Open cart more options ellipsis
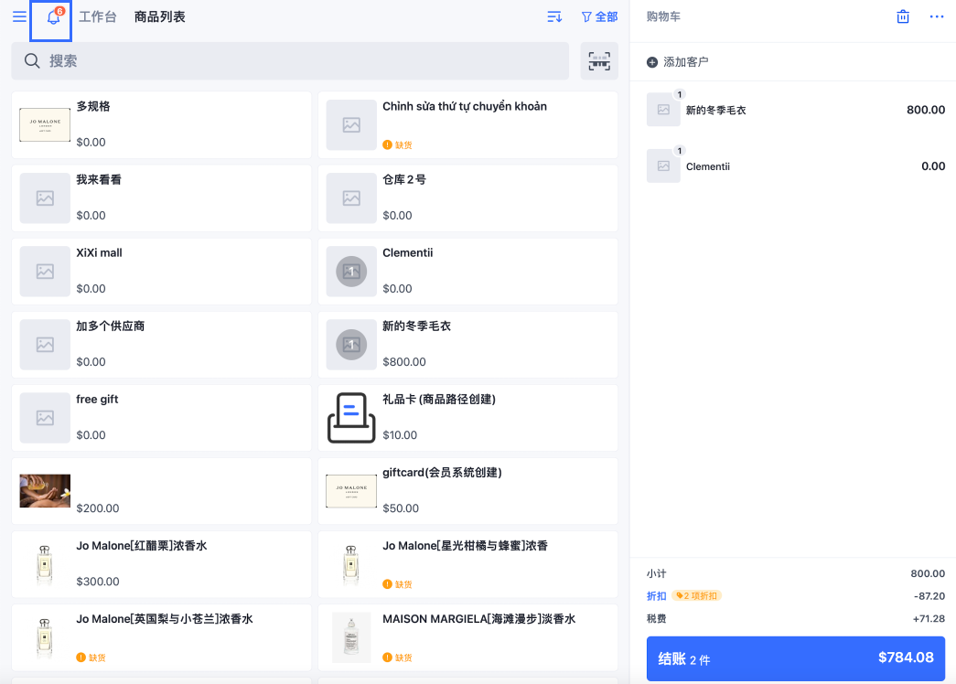956x684 pixels. click(x=937, y=16)
